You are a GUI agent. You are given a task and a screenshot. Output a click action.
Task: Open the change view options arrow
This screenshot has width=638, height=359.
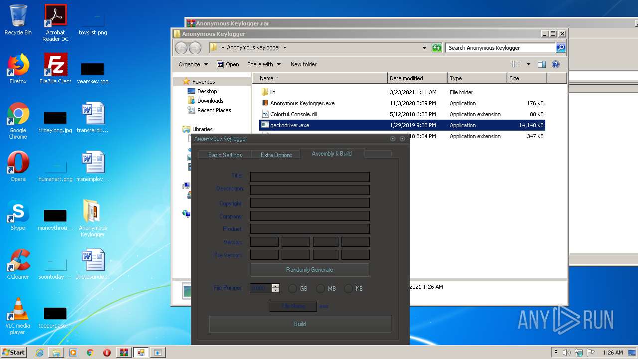pyautogui.click(x=528, y=64)
